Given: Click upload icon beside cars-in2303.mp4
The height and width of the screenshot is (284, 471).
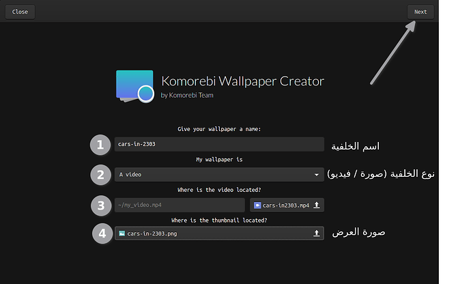Looking at the screenshot, I should pyautogui.click(x=316, y=205).
